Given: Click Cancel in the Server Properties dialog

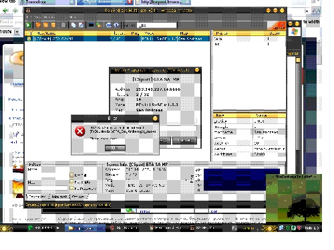Looking at the screenshot, I should click(x=184, y=141).
